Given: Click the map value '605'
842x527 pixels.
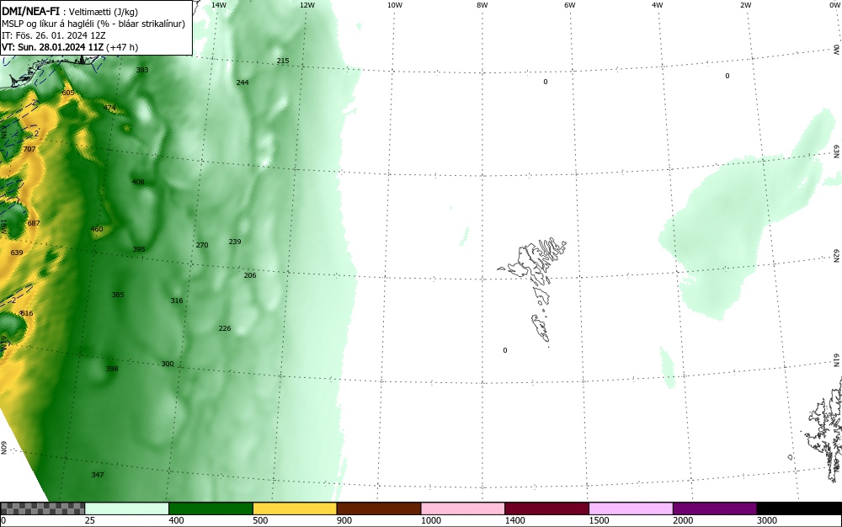Looking at the screenshot, I should 68,93.
